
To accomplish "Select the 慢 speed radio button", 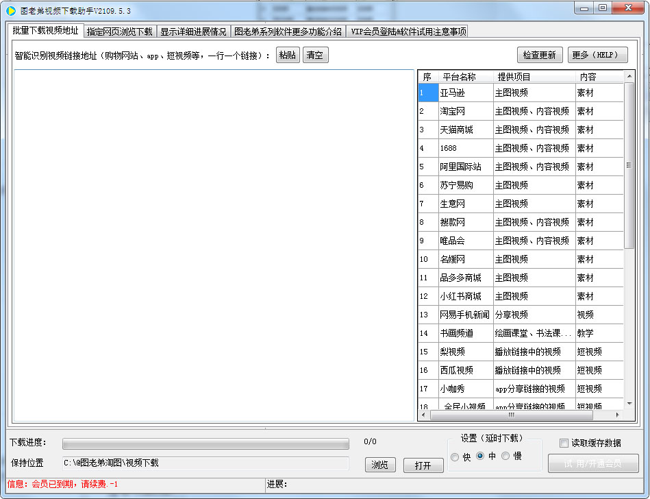I will pyautogui.click(x=506, y=457).
